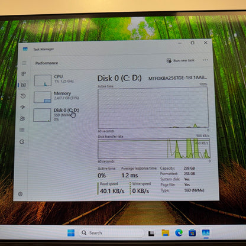Maximize the Task Manager window
The image size is (246, 246).
pyautogui.click(x=192, y=43)
